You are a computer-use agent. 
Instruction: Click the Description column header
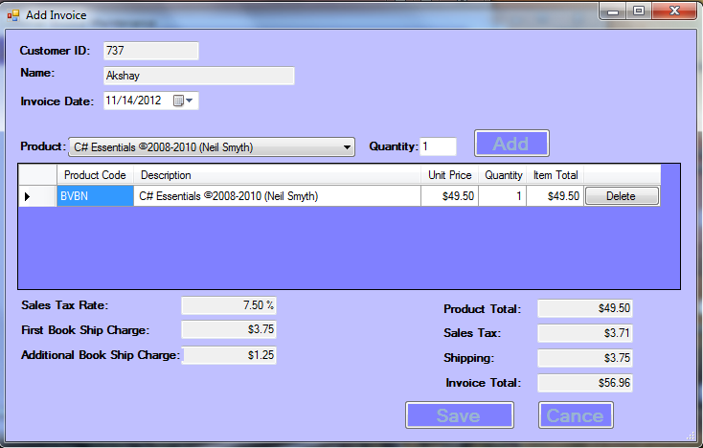click(x=278, y=175)
